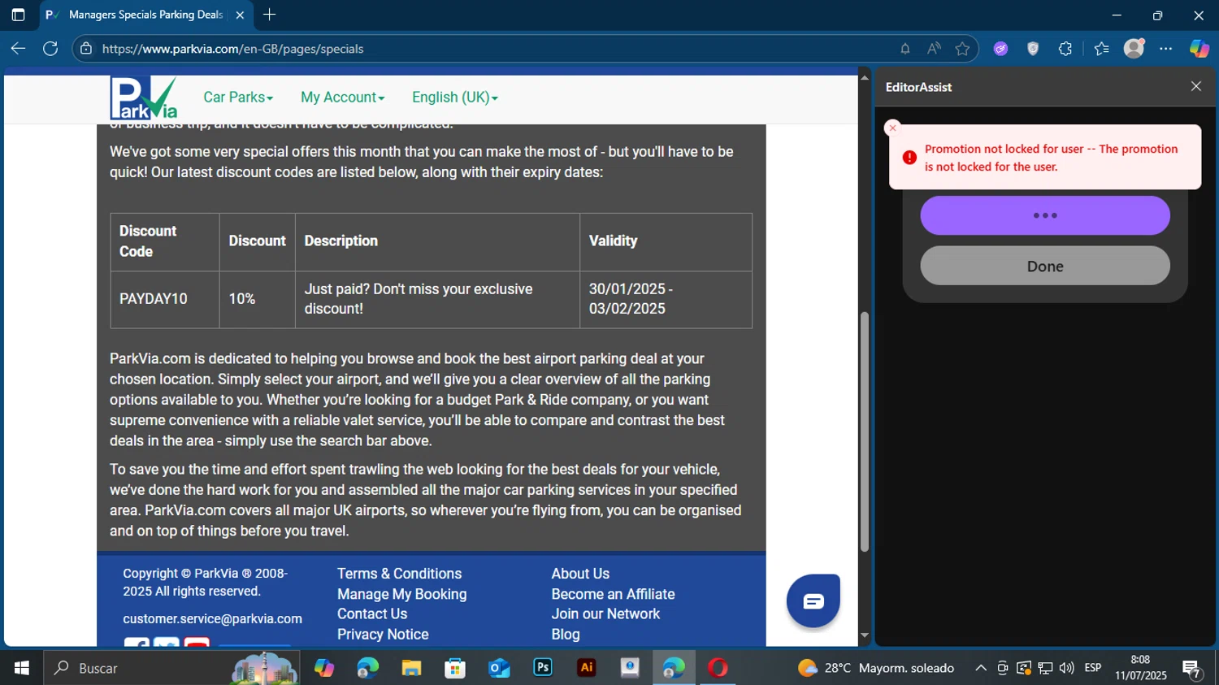
Task: Open the Copilot sidebar icon
Action: (x=1199, y=49)
